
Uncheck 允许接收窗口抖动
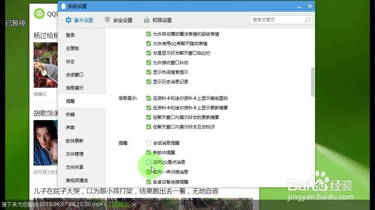coord(149,63)
